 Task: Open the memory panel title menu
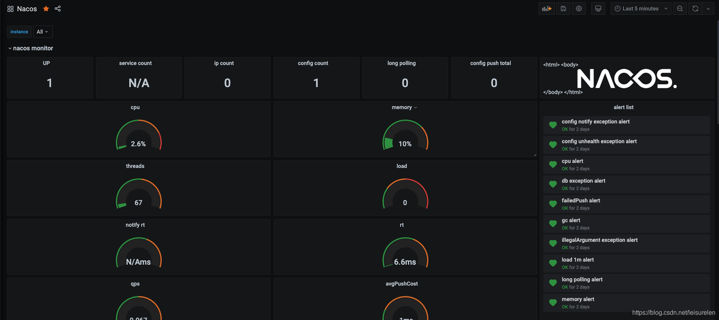point(404,107)
